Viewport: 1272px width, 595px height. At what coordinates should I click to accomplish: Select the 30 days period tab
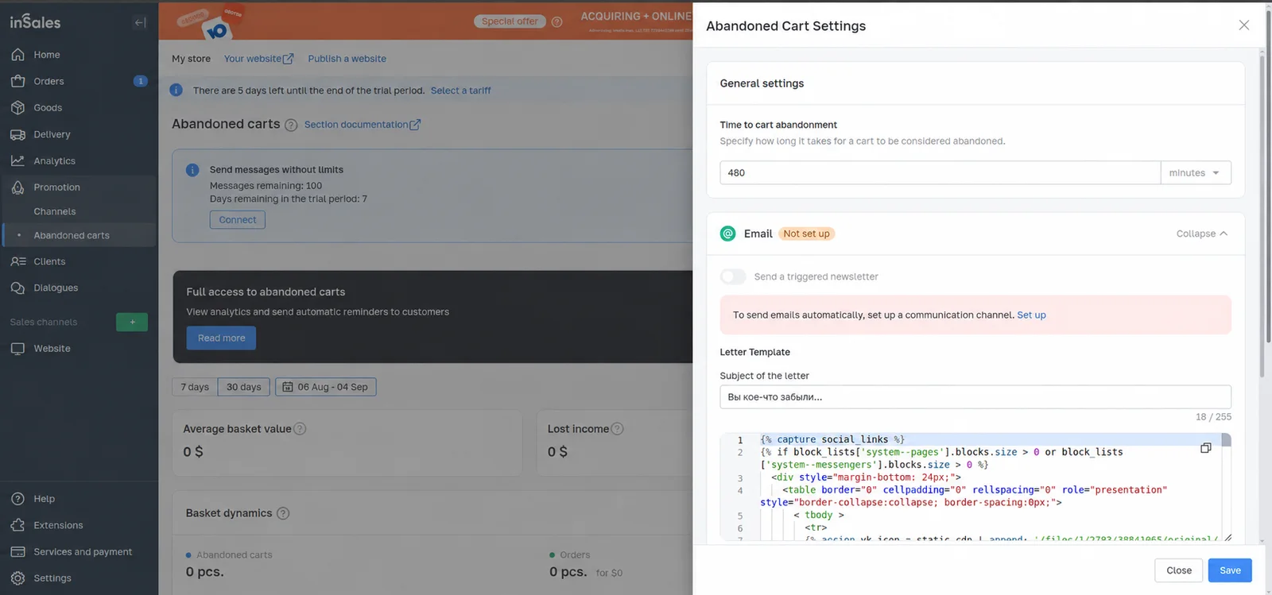click(x=244, y=387)
